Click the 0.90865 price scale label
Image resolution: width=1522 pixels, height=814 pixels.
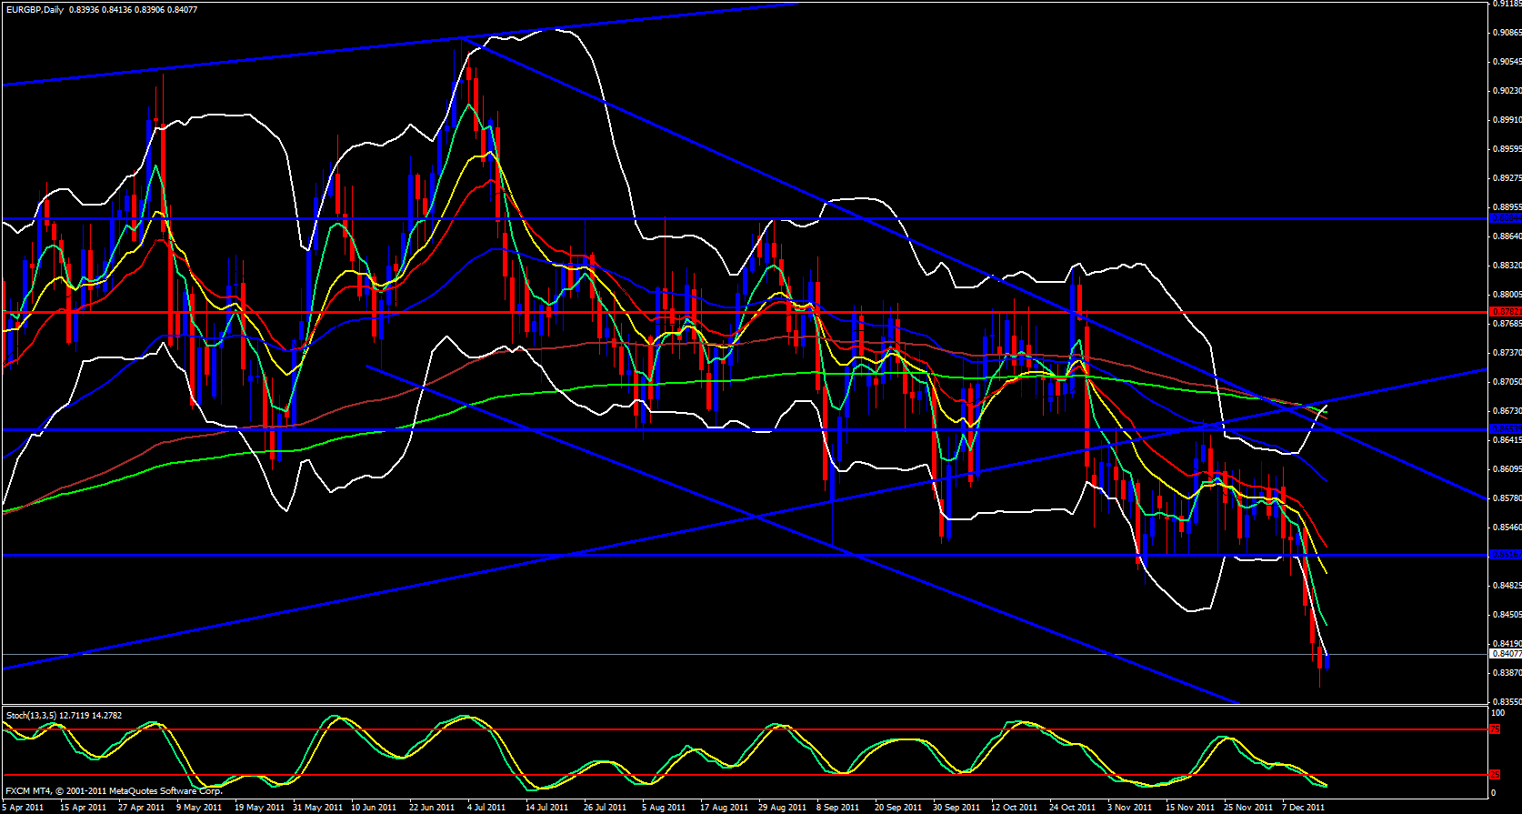click(1507, 33)
